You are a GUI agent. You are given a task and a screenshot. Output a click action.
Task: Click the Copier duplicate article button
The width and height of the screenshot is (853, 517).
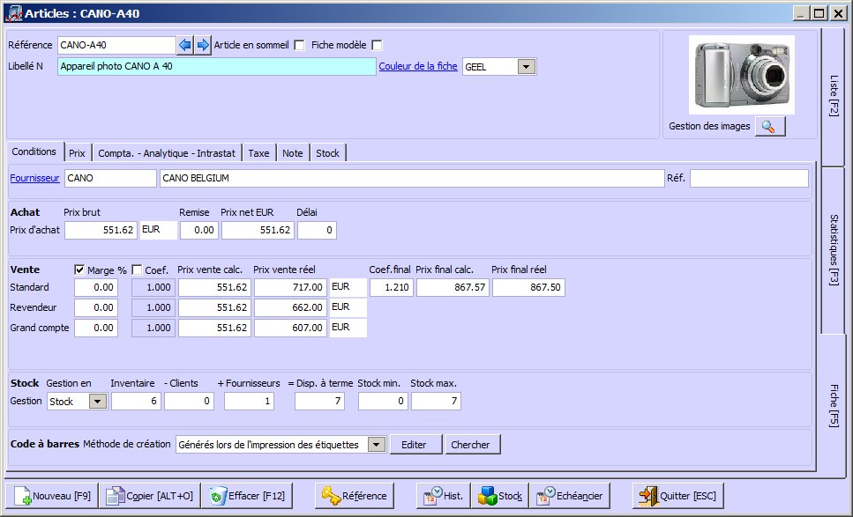click(148, 496)
